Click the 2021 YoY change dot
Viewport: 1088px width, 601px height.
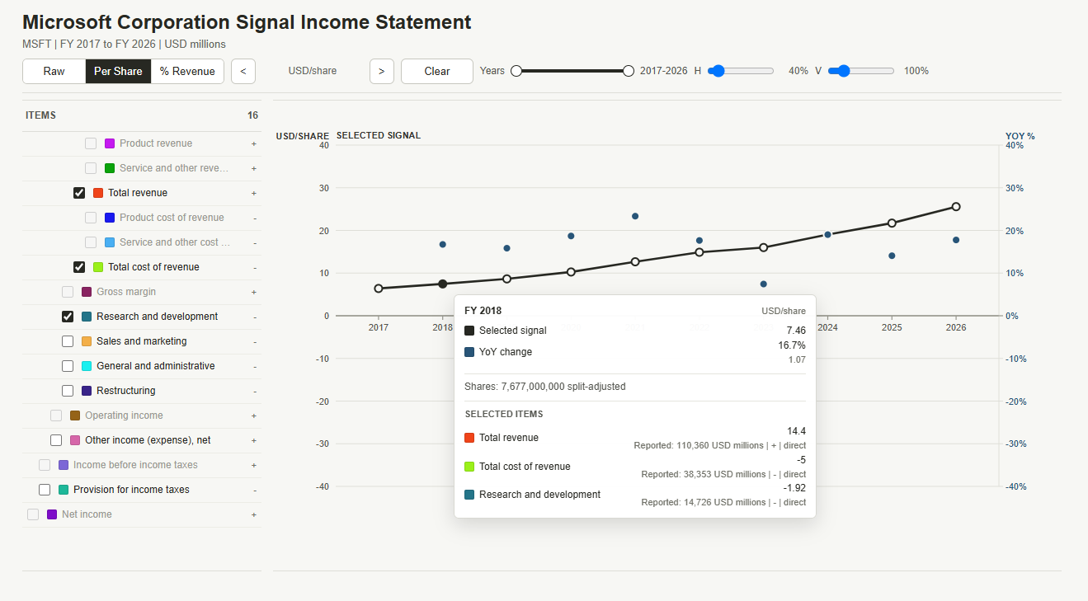635,216
